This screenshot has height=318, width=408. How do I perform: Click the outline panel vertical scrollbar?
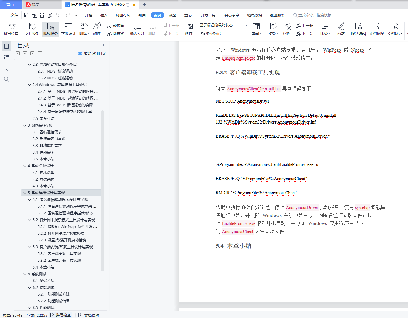102,190
